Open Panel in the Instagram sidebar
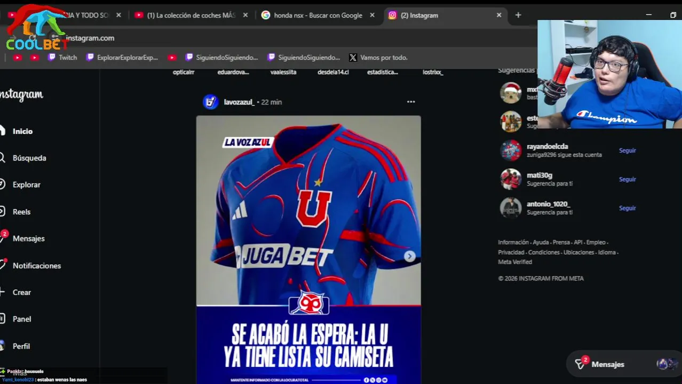The height and width of the screenshot is (384, 682). point(22,319)
